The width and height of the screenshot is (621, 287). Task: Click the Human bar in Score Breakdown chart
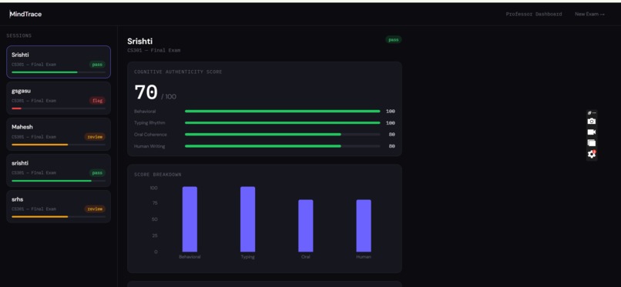coord(364,225)
